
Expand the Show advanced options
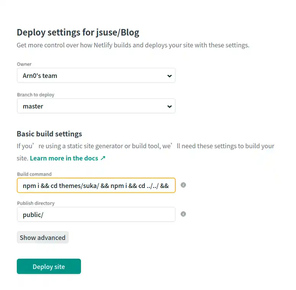point(42,238)
